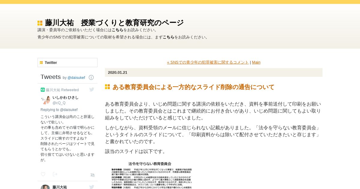Click the tweet text starting こういう講演会は尚のこと
The image size is (360, 189).
tap(67, 138)
